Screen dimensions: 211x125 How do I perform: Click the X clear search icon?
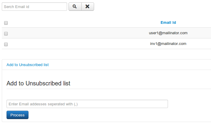[x=88, y=7]
